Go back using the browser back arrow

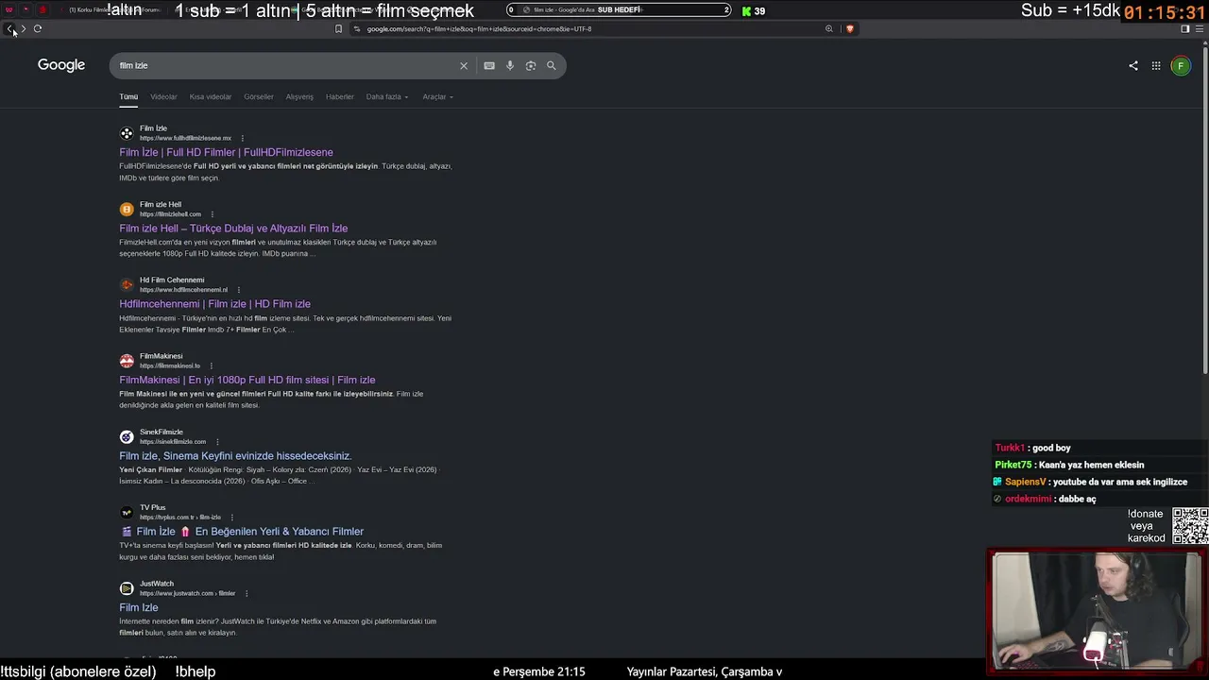click(x=10, y=28)
